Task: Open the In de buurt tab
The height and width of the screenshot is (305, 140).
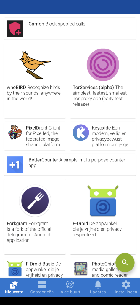Action: tap(70, 287)
